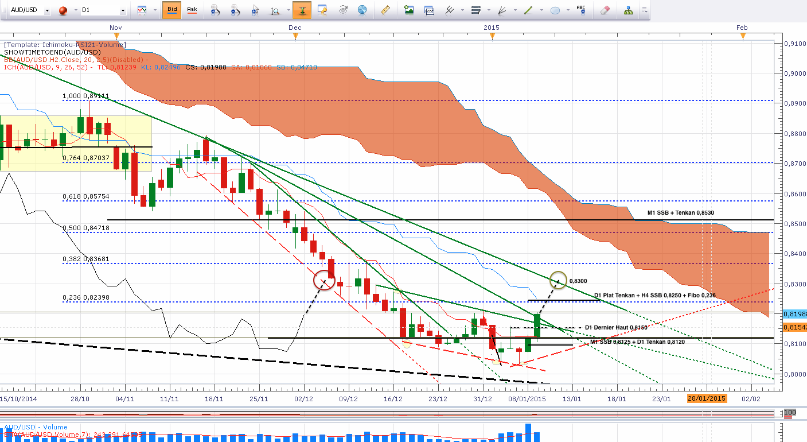Click the toolbar overflow options button
This screenshot has width=807, height=442.
point(645,10)
